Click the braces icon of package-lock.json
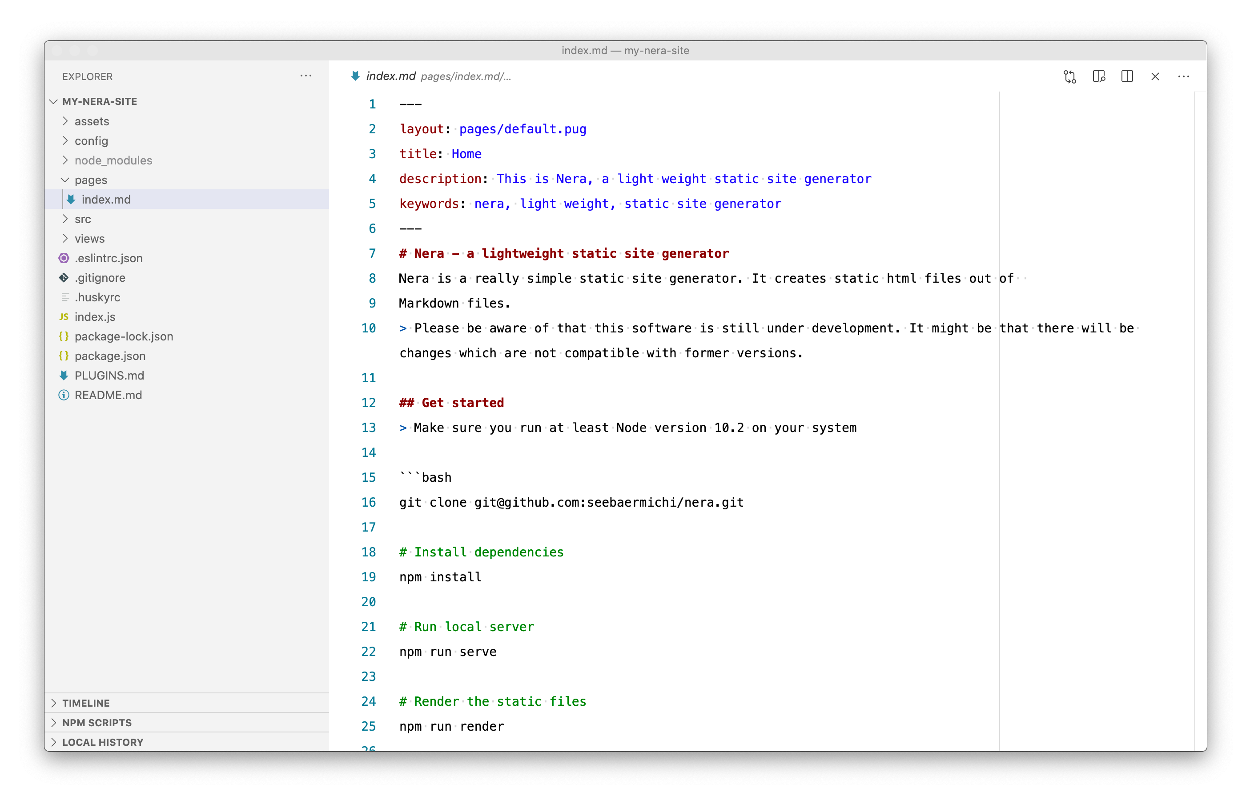 tap(64, 336)
